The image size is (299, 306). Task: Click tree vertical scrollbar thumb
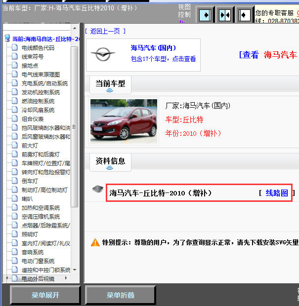[74, 127]
